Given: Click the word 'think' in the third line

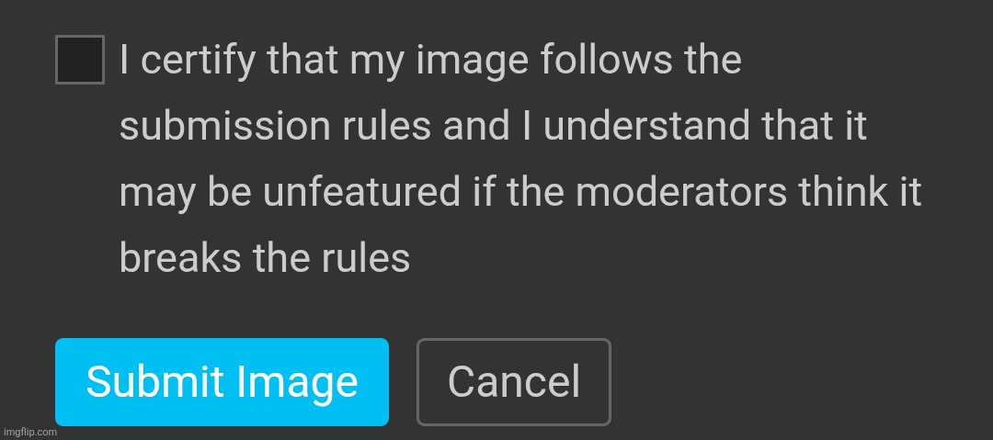Looking at the screenshot, I should [x=843, y=192].
